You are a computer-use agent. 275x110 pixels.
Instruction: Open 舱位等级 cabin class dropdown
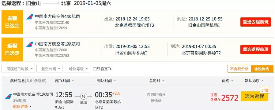[x=77, y=69]
